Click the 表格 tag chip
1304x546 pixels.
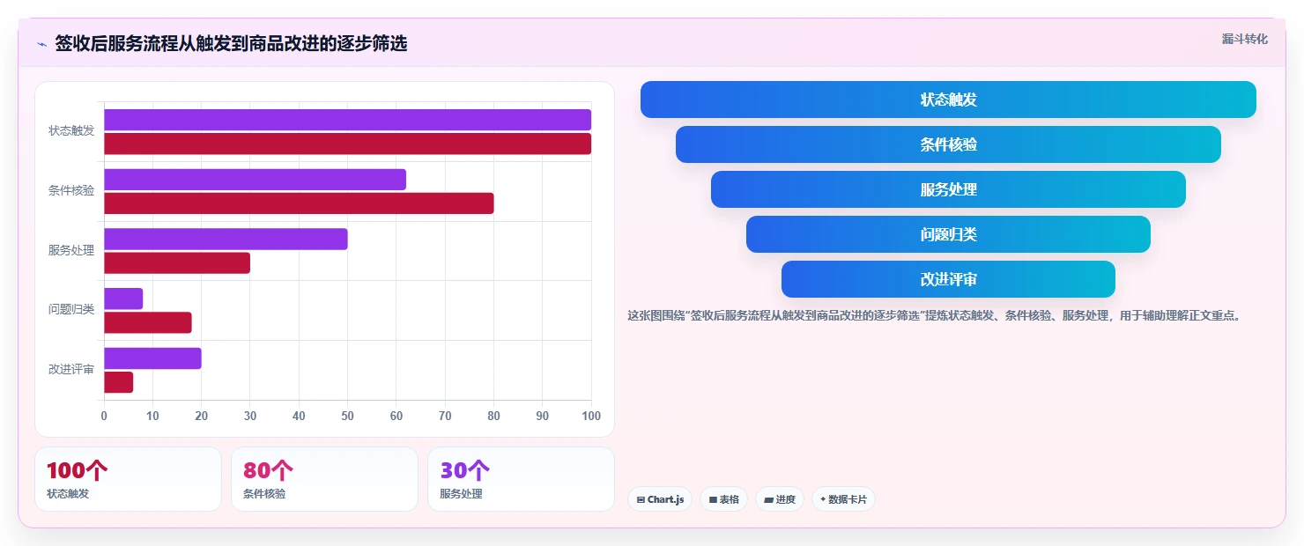click(723, 499)
